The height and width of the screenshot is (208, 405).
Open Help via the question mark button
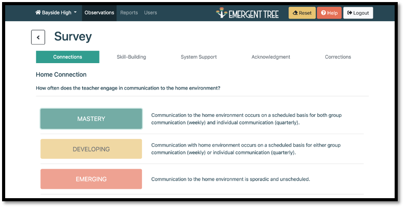pos(329,13)
